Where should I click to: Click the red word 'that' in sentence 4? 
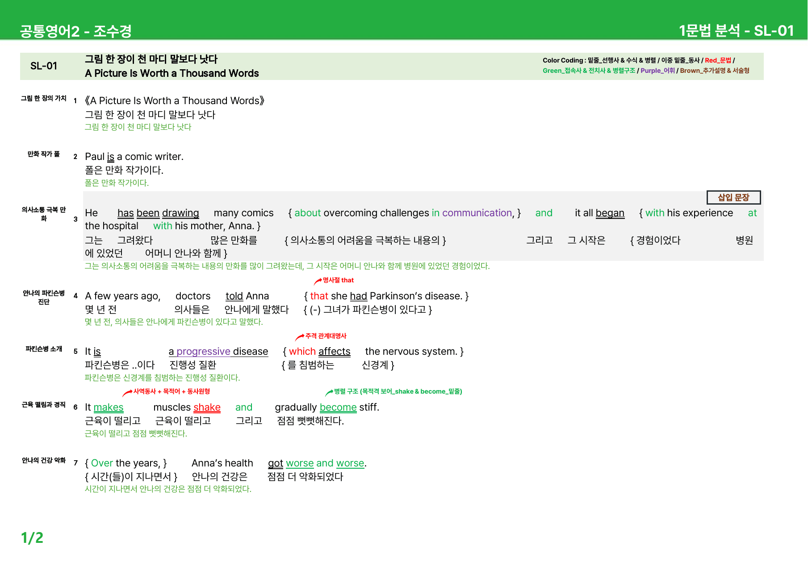point(319,296)
